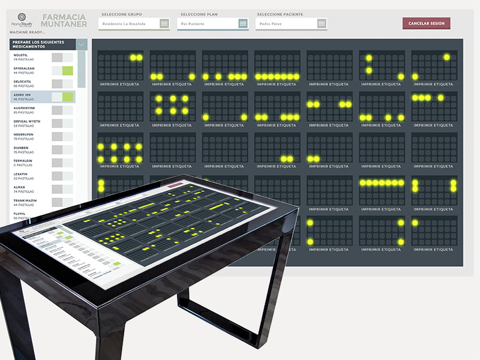Open the Pedro Pérez patient dropdown
Image resolution: width=480 pixels, height=360 pixels.
[x=285, y=23]
